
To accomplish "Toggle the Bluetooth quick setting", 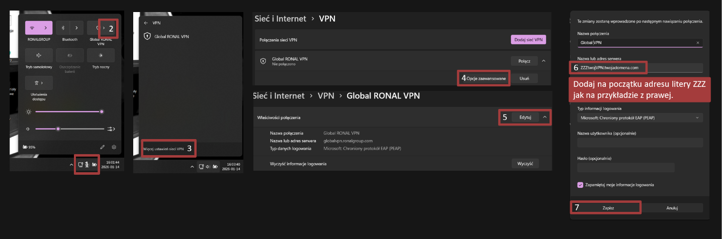I will 63,28.
